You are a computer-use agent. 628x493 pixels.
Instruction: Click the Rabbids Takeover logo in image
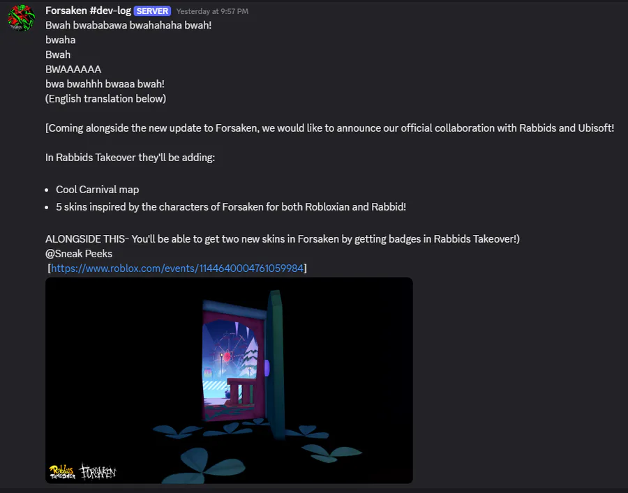pyautogui.click(x=62, y=472)
